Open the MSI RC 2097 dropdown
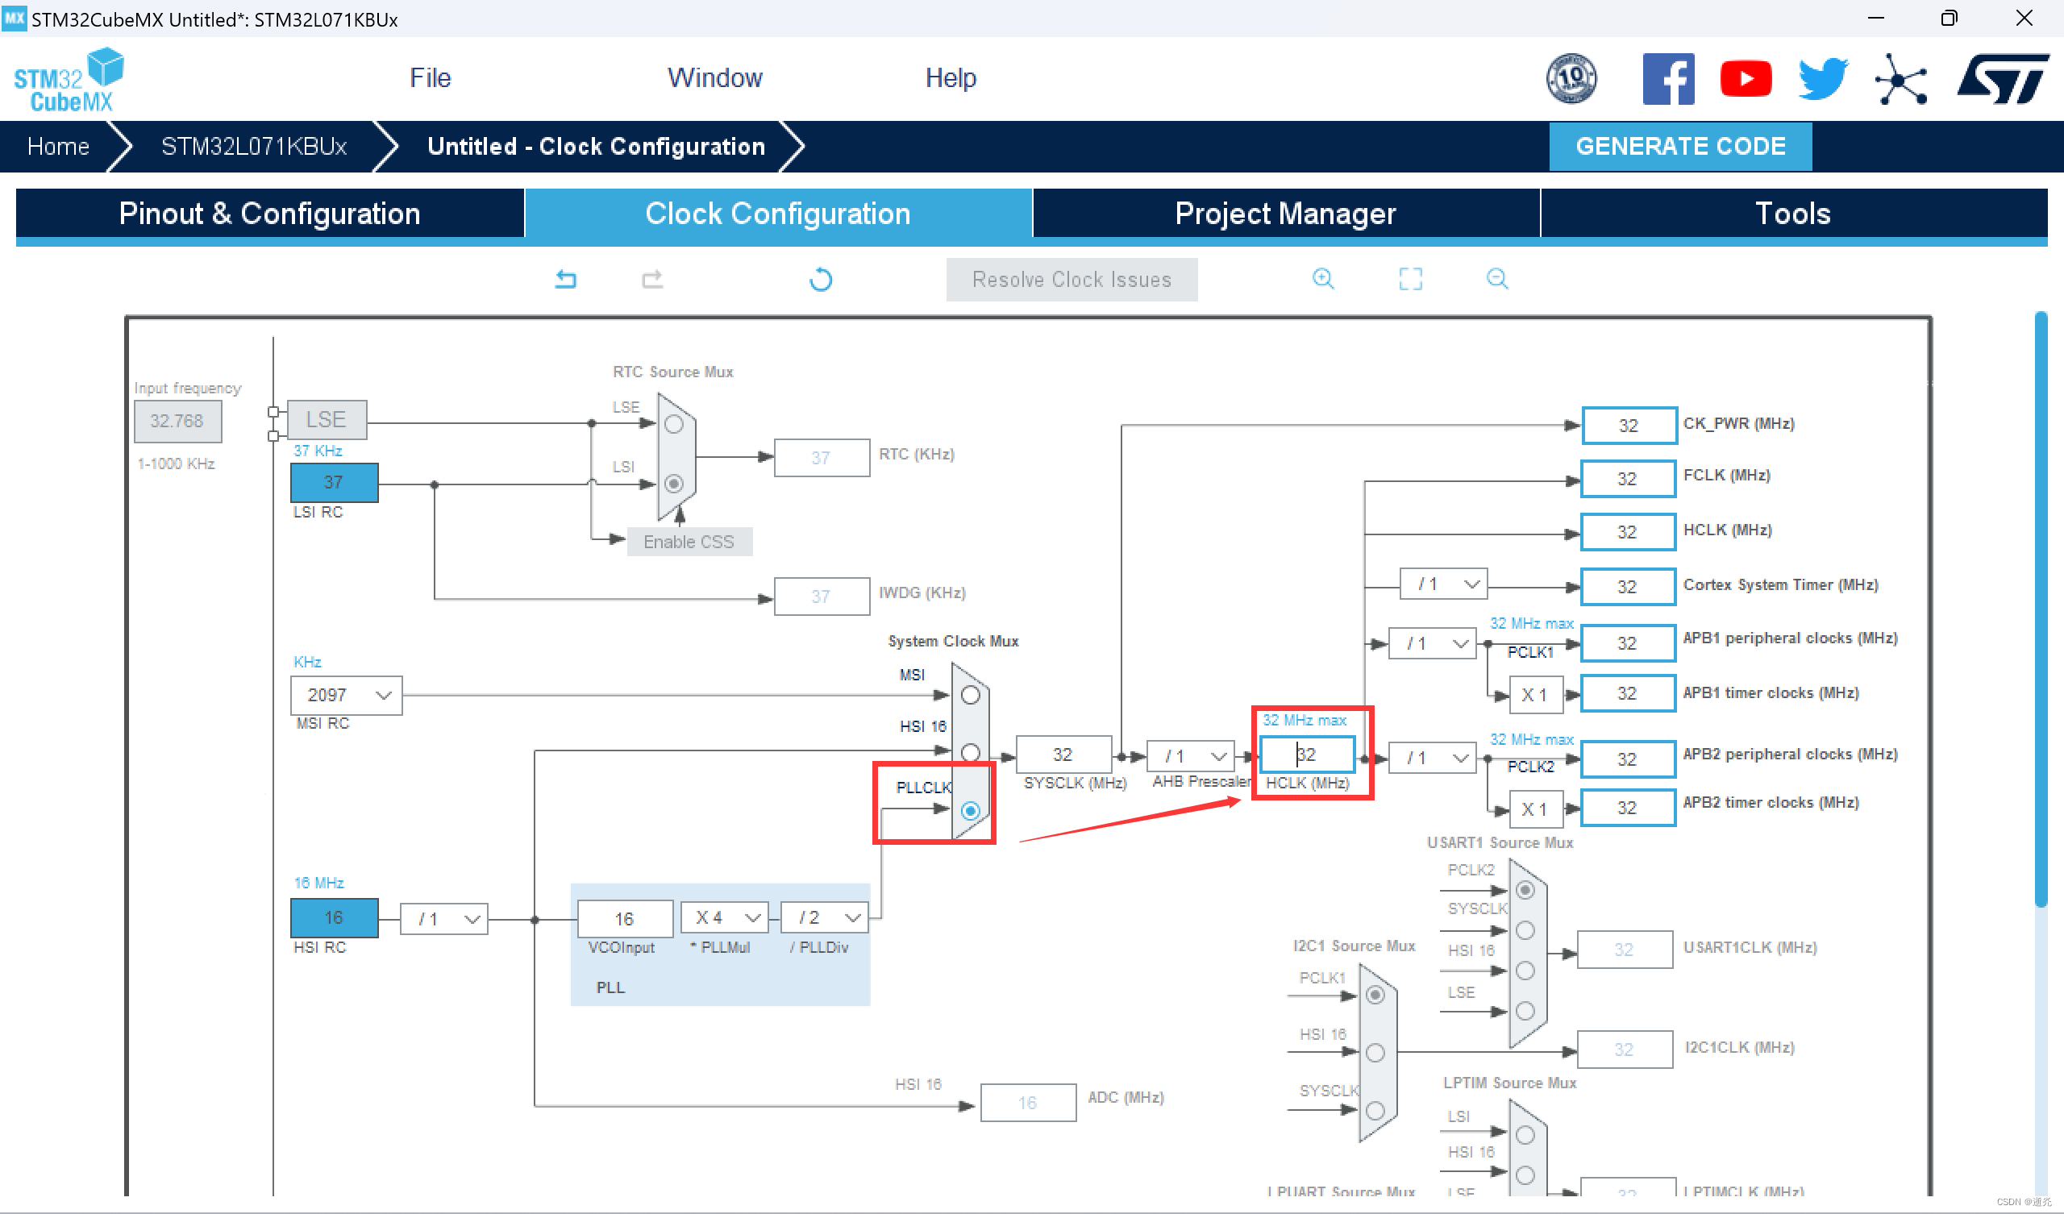Viewport: 2064px width, 1214px height. [x=347, y=696]
